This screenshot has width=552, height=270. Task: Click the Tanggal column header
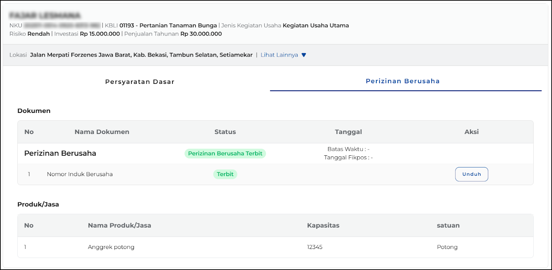348,132
